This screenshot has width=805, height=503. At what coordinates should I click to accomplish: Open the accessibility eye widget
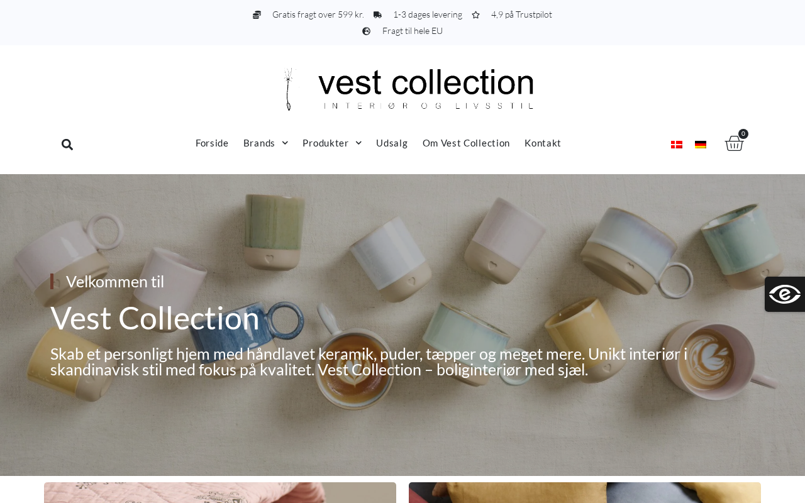785,294
